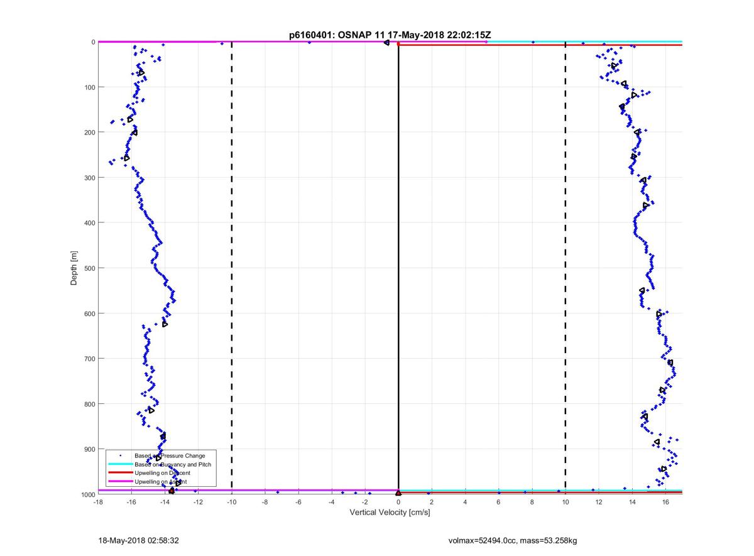Click velocity tick label '10'
This screenshot has width=754, height=556.
click(565, 502)
